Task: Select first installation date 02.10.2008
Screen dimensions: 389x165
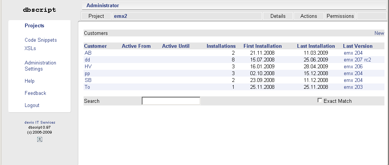Action: (262, 74)
